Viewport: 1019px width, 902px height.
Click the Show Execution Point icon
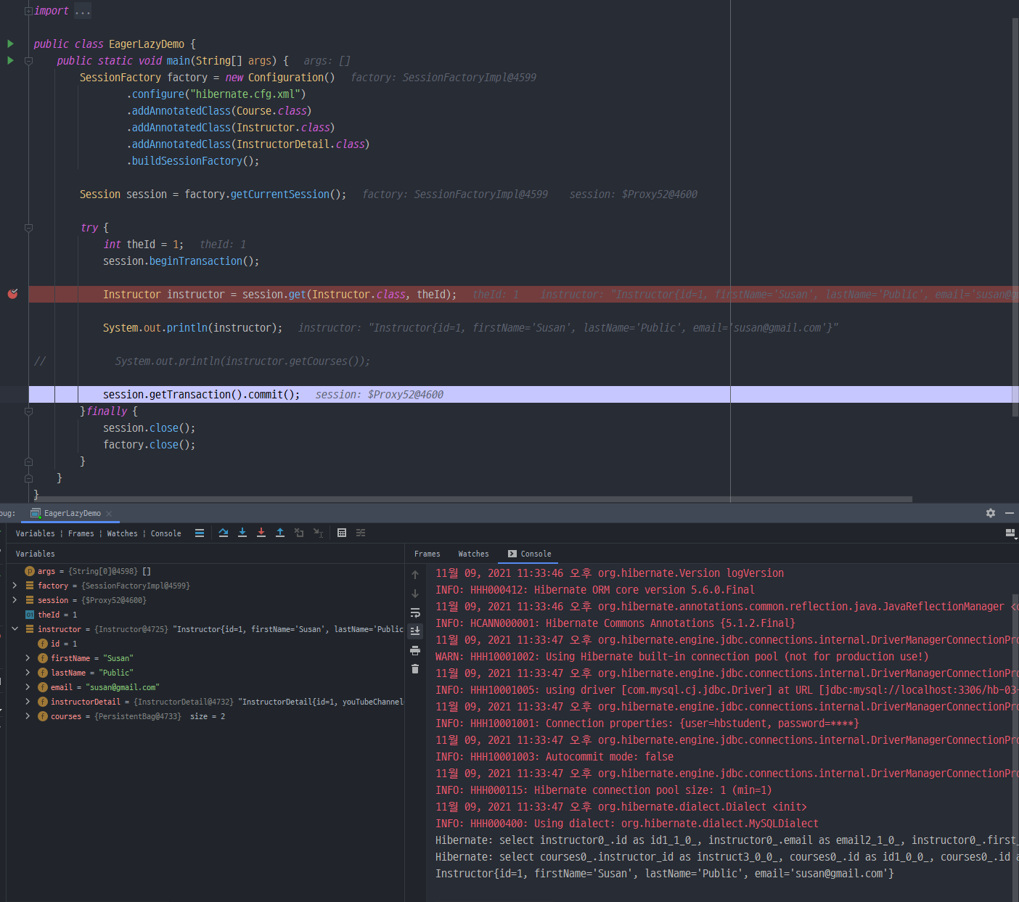point(200,533)
